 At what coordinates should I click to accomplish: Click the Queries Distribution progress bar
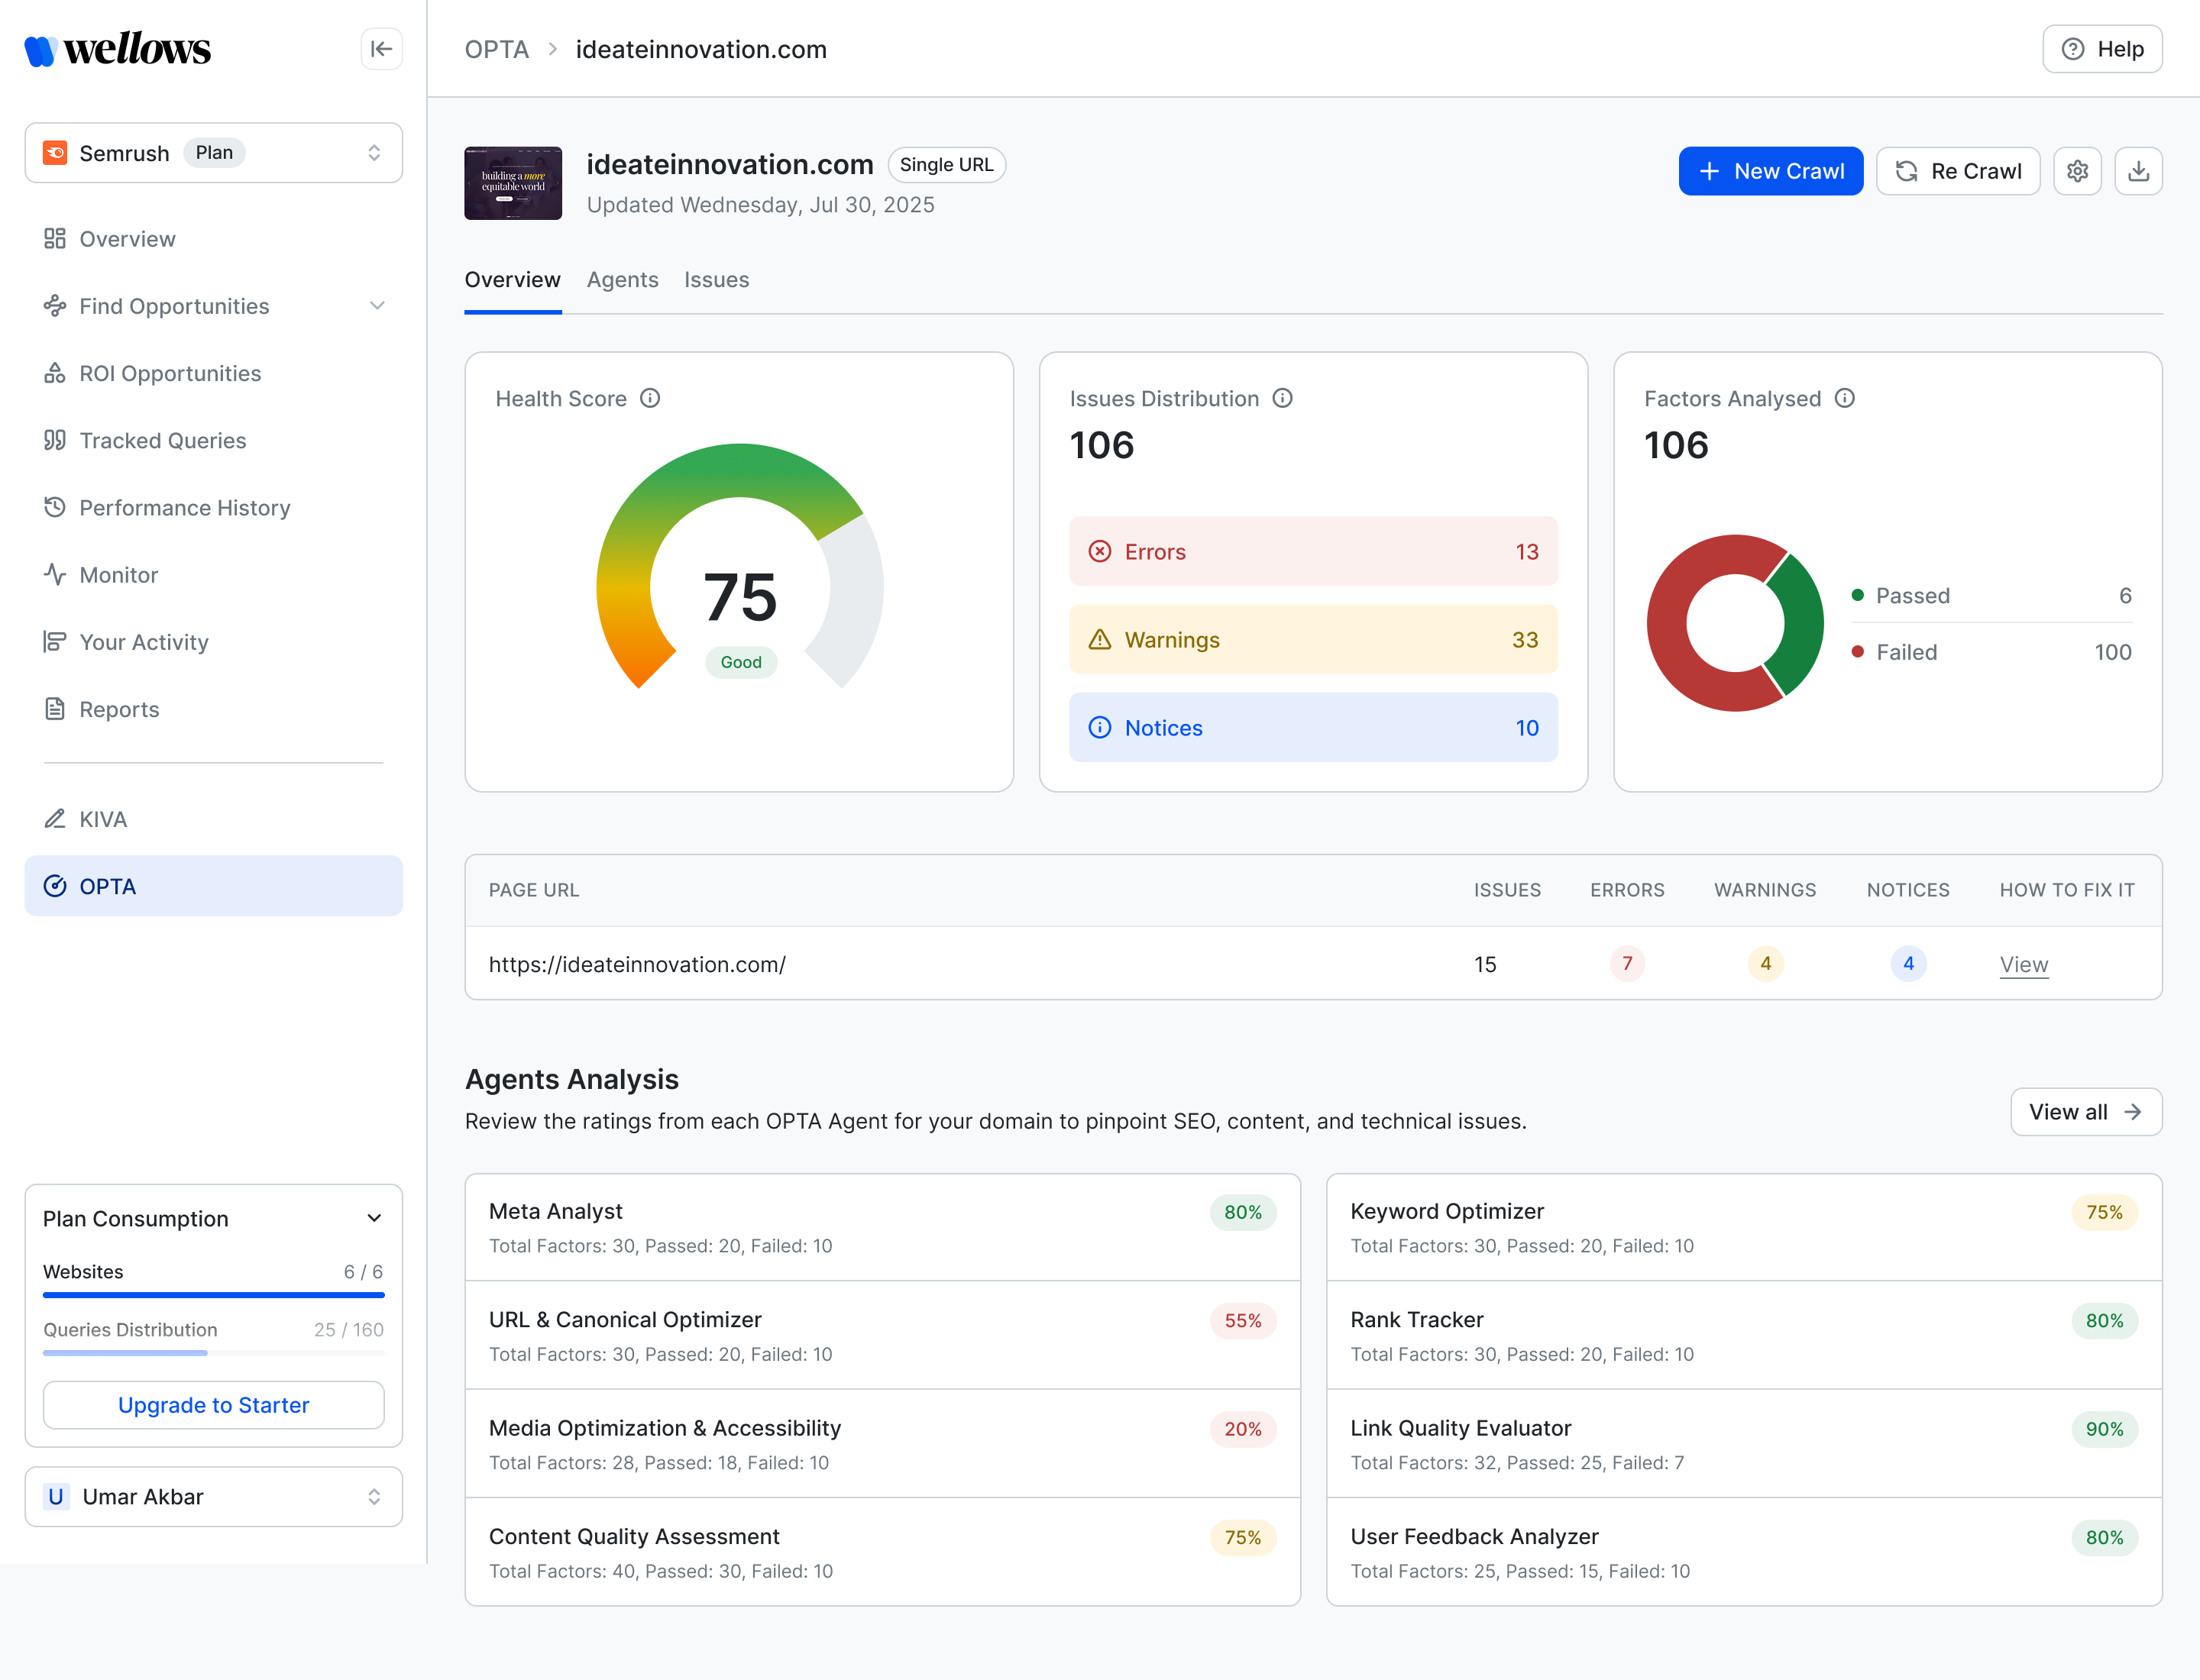[x=213, y=1353]
